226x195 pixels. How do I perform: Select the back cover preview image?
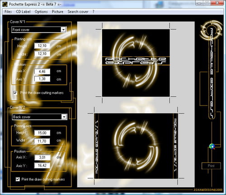coord(136,146)
